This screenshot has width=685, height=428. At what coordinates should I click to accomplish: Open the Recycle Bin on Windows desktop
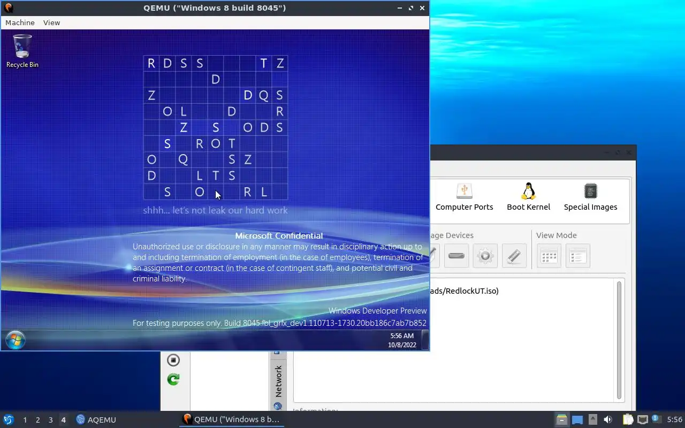coord(22,51)
